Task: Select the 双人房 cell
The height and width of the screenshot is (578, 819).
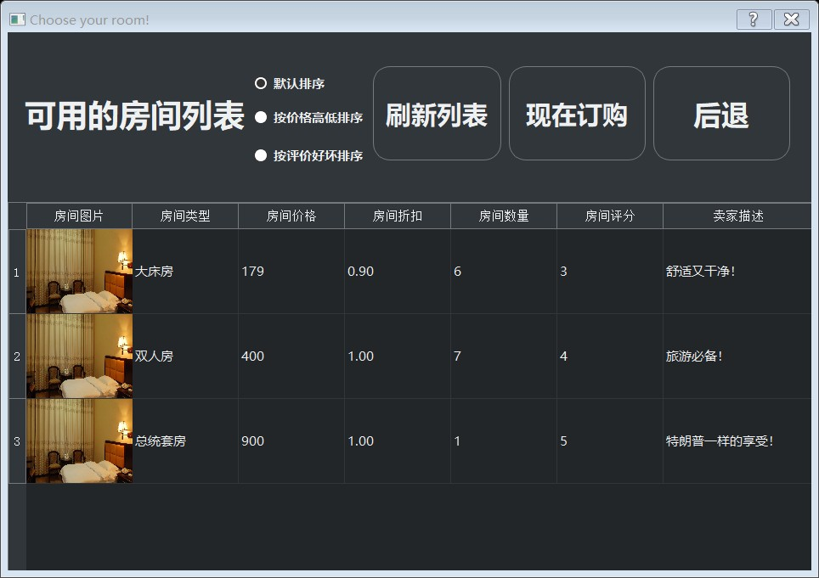Action: pyautogui.click(x=185, y=356)
